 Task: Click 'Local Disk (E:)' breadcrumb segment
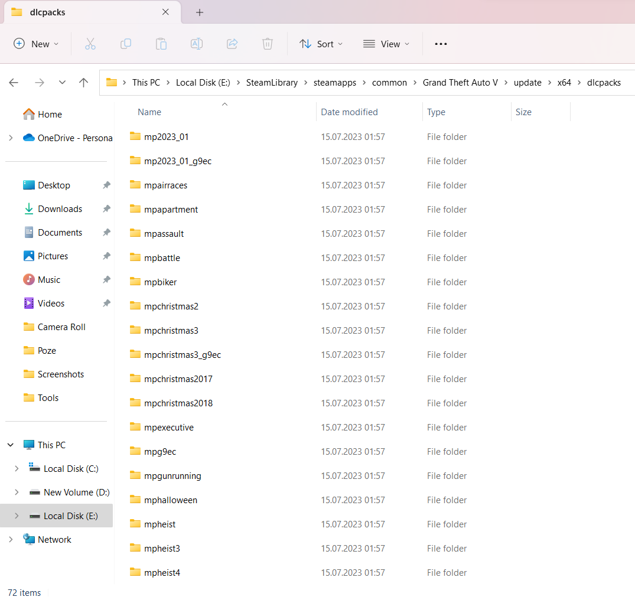203,83
